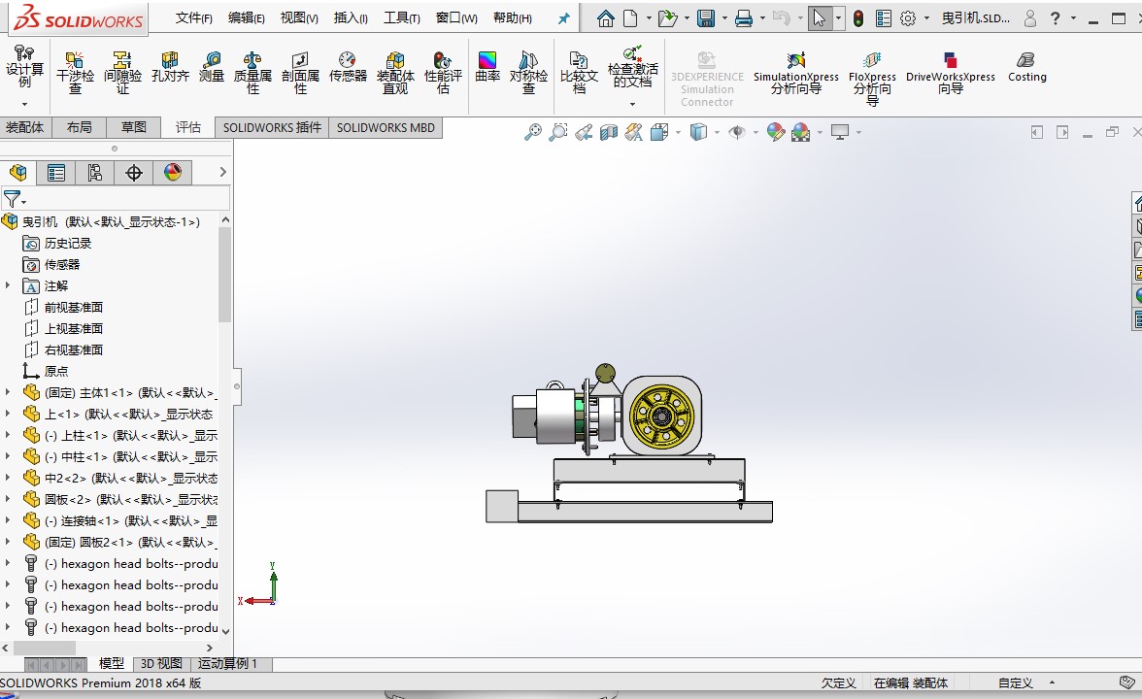Pin the menu bar with pushpin
Image resolution: width=1142 pixels, height=699 pixels.
click(563, 19)
